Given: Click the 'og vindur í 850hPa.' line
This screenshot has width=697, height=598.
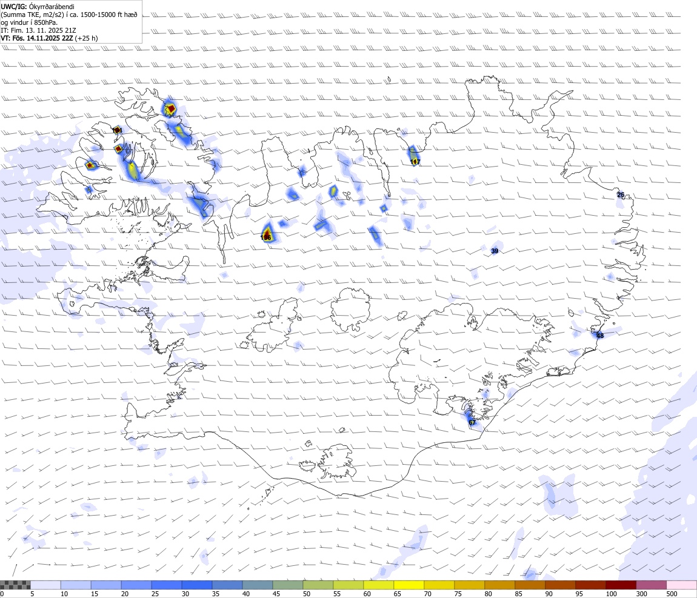Looking at the screenshot, I should (x=29, y=22).
